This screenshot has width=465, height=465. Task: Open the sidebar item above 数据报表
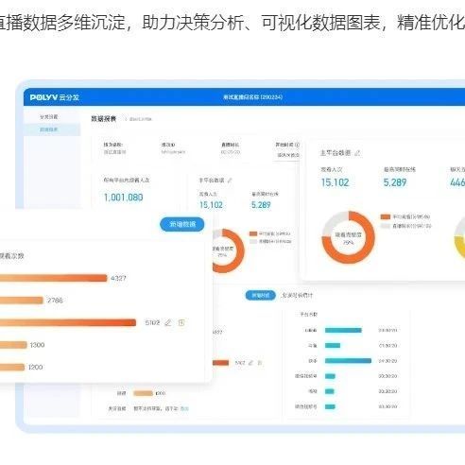[49, 117]
